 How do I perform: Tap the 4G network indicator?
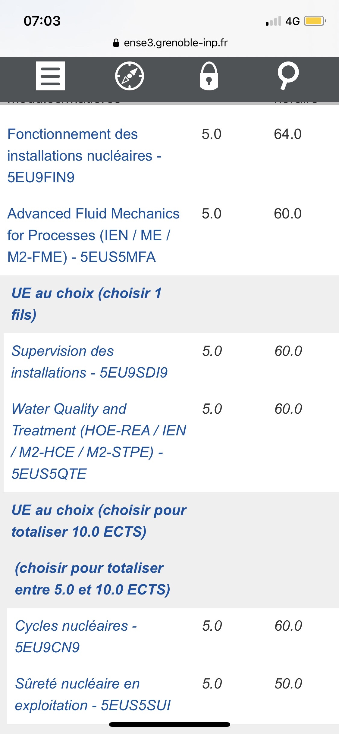tap(293, 21)
